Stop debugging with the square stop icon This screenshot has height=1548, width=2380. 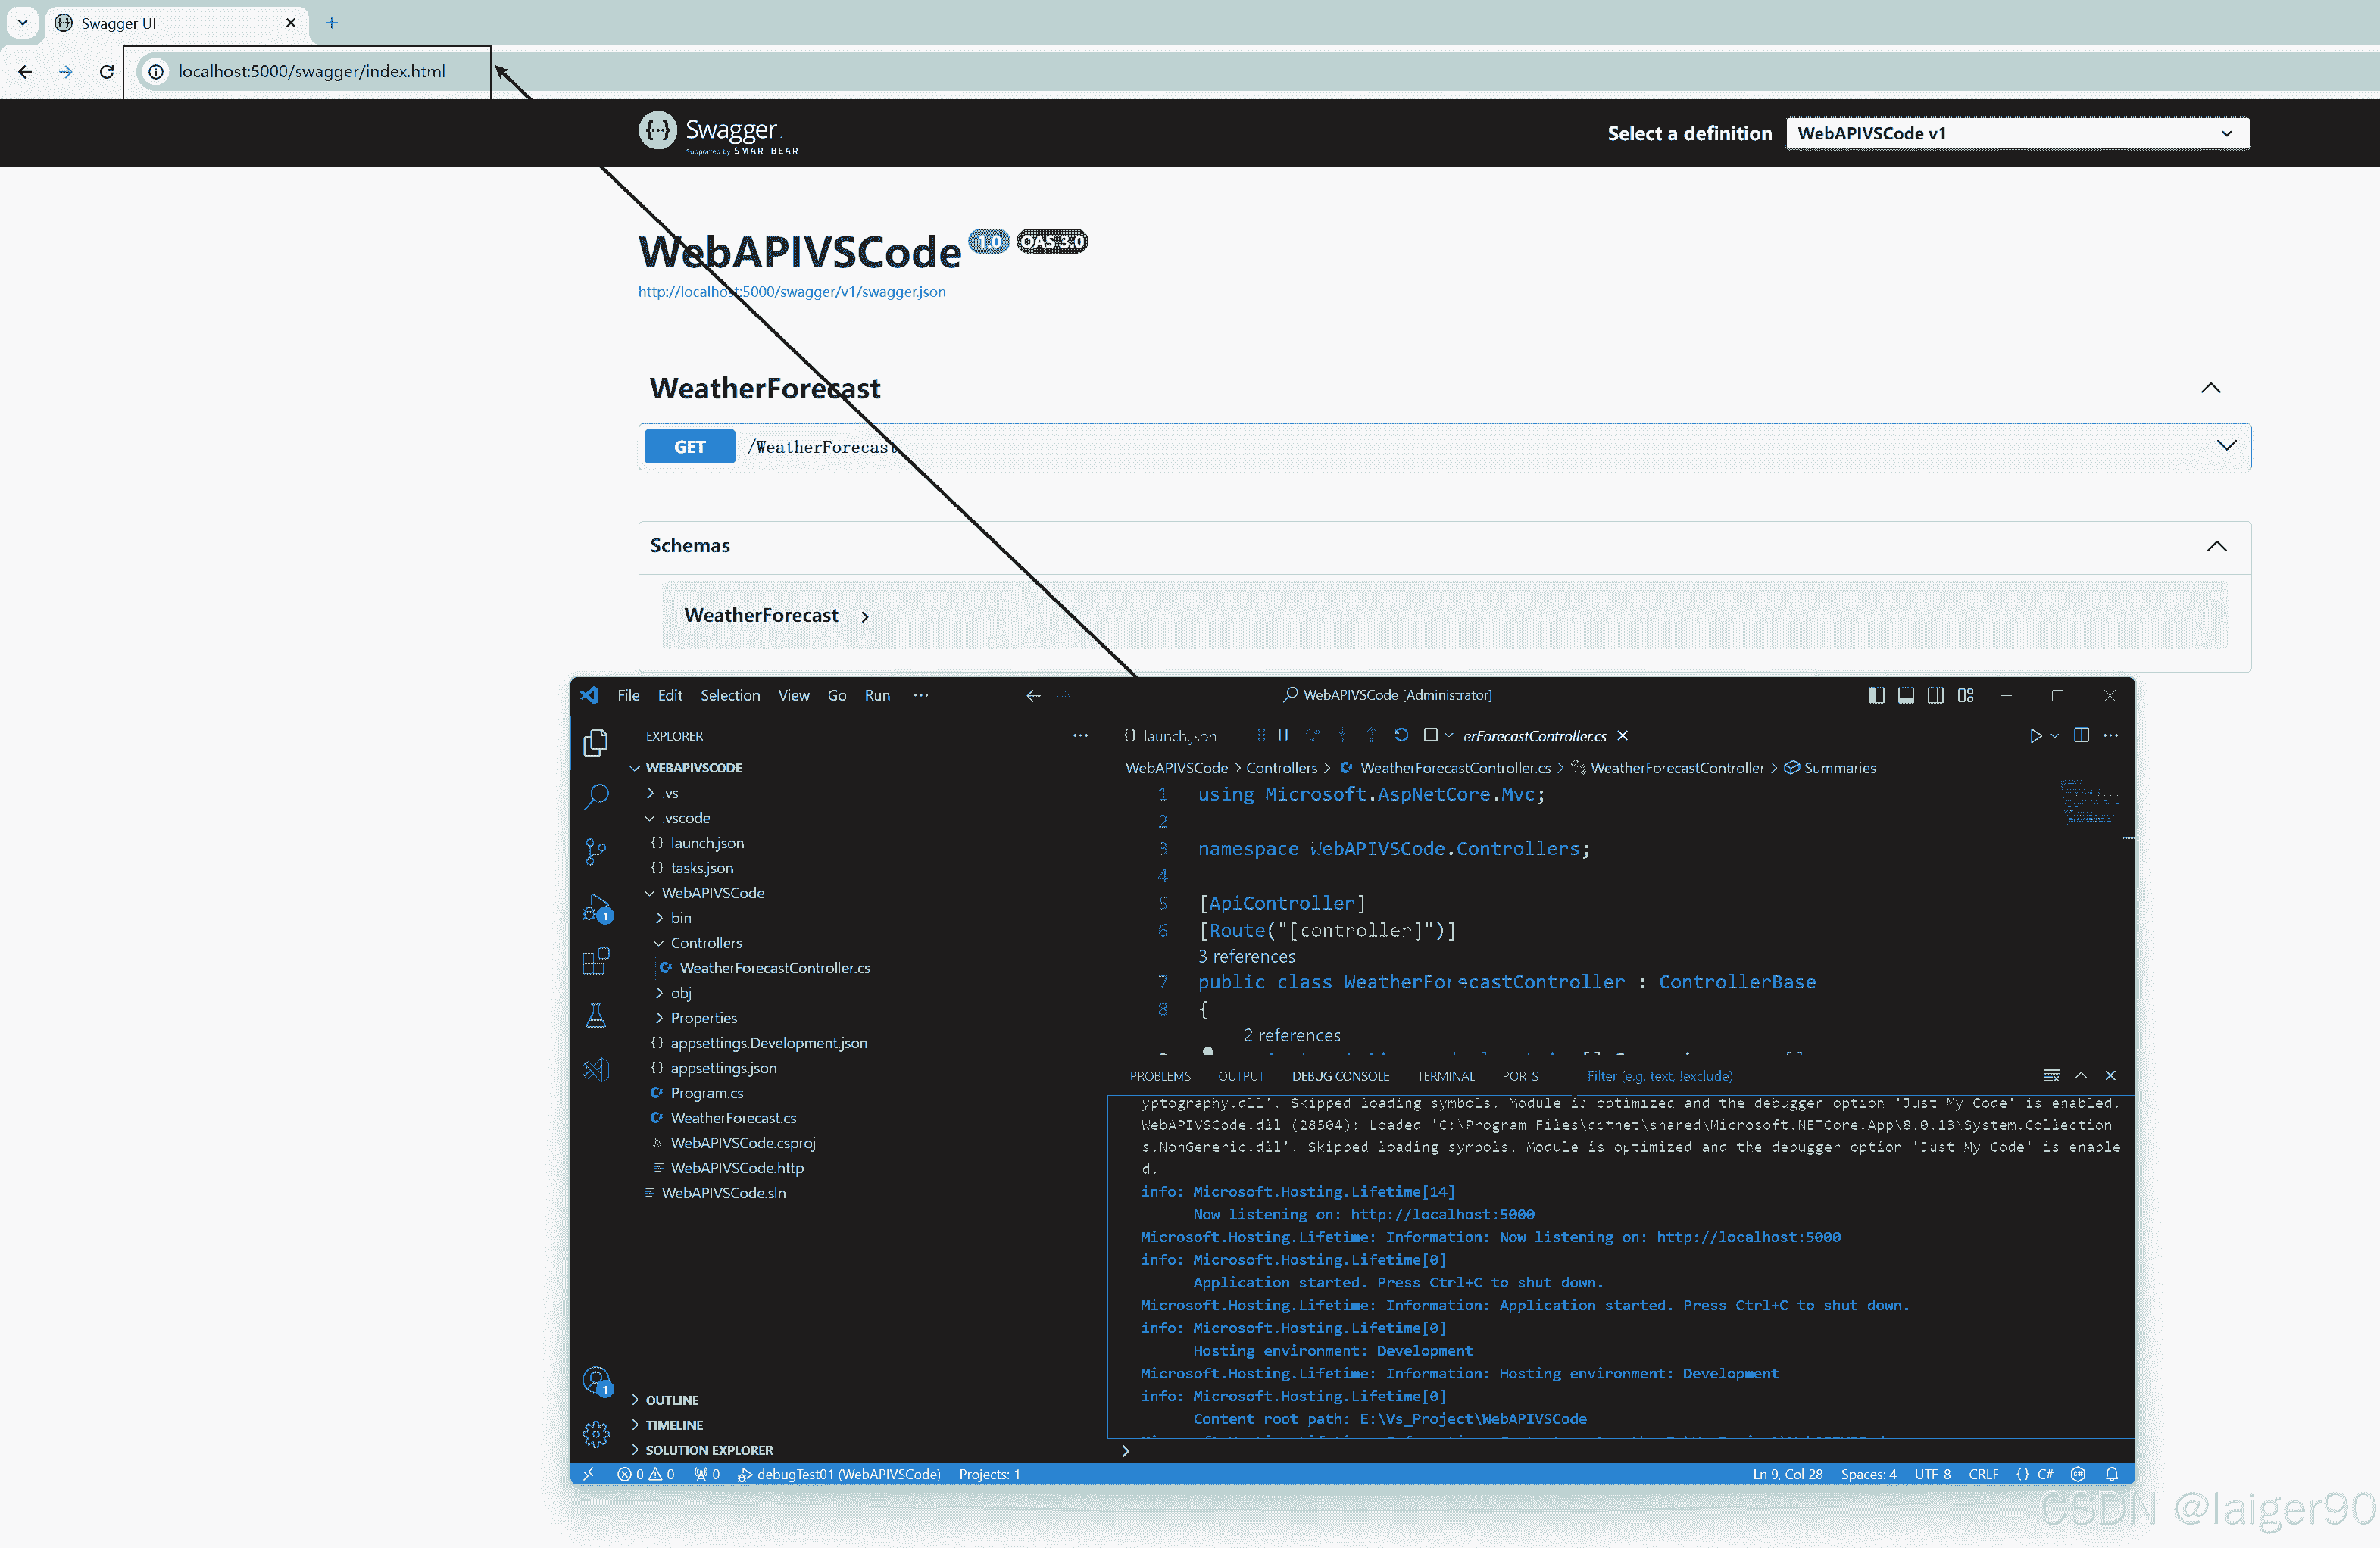pyautogui.click(x=1430, y=735)
